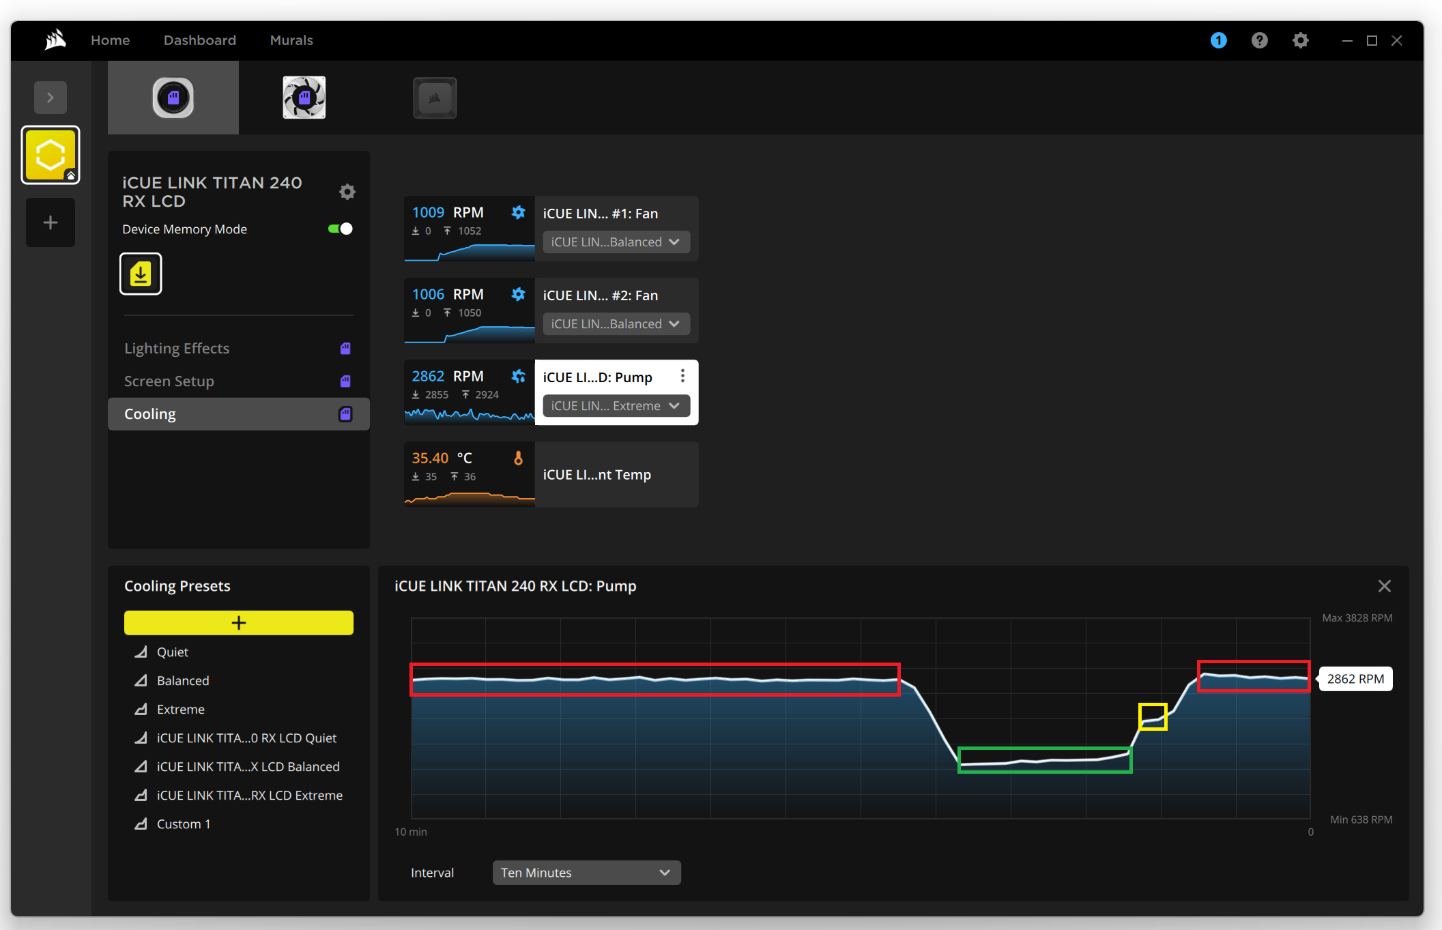Viewport: 1442px width, 930px height.
Task: Open Cooling section
Action: tap(238, 414)
